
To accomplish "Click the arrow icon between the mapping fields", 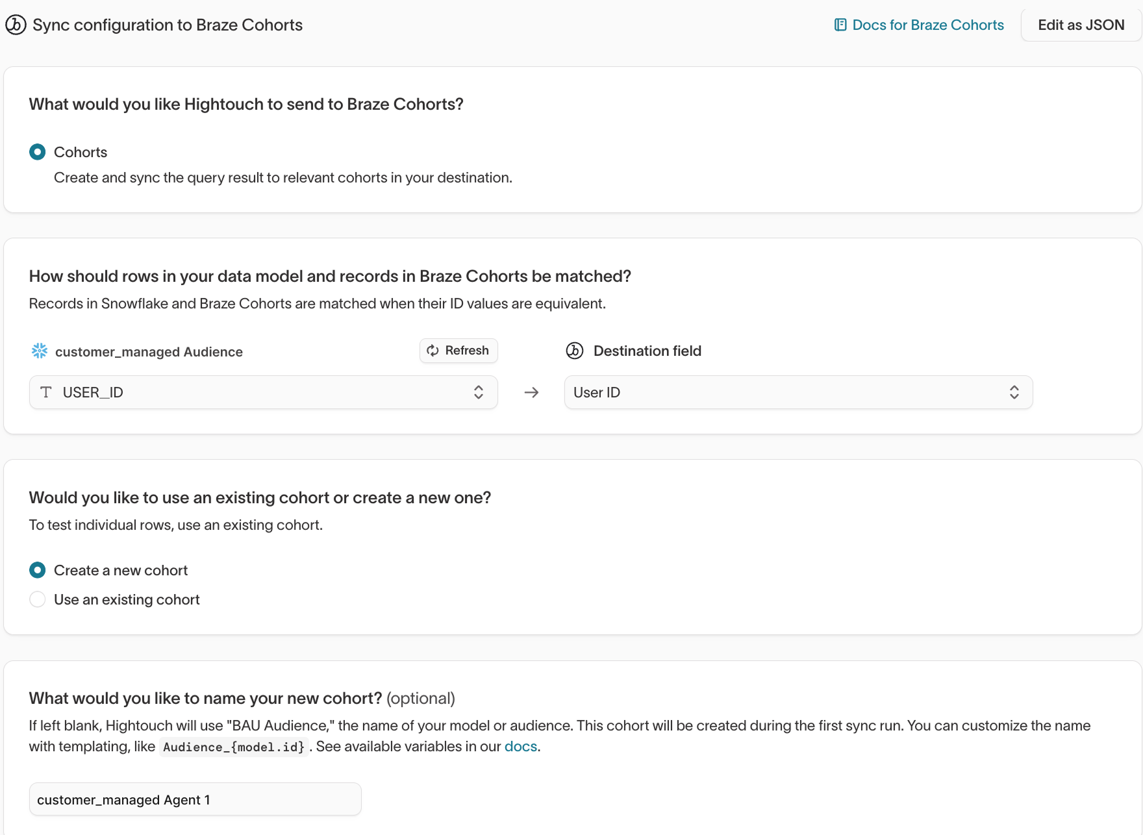I will tap(531, 392).
